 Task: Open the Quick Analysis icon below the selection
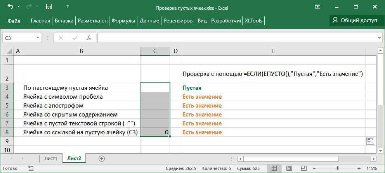point(370,141)
